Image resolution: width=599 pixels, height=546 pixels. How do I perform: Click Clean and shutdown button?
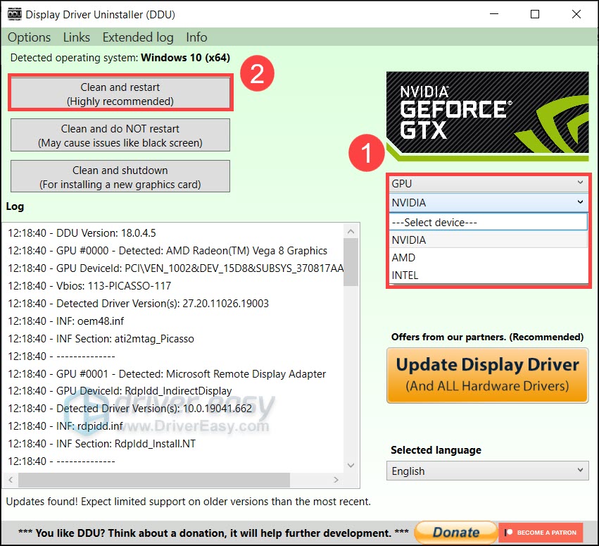[x=120, y=177]
